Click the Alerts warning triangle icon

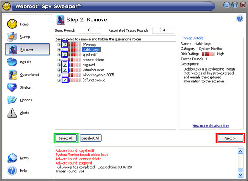(x=12, y=113)
